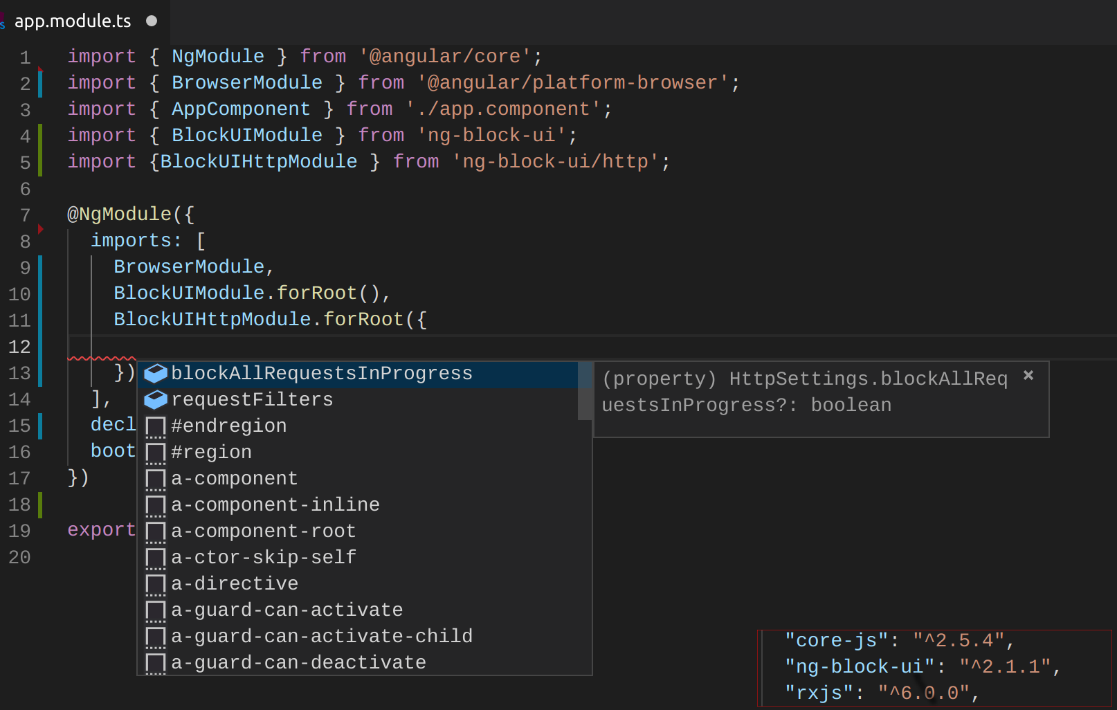
Task: Click the snippet icon next to a-directive
Action: 155,583
